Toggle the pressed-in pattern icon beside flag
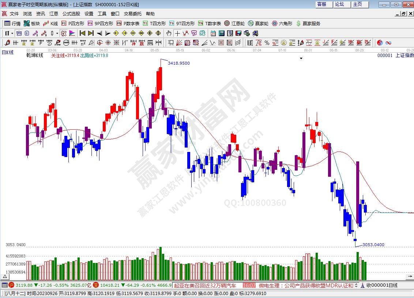 click(x=63, y=33)
